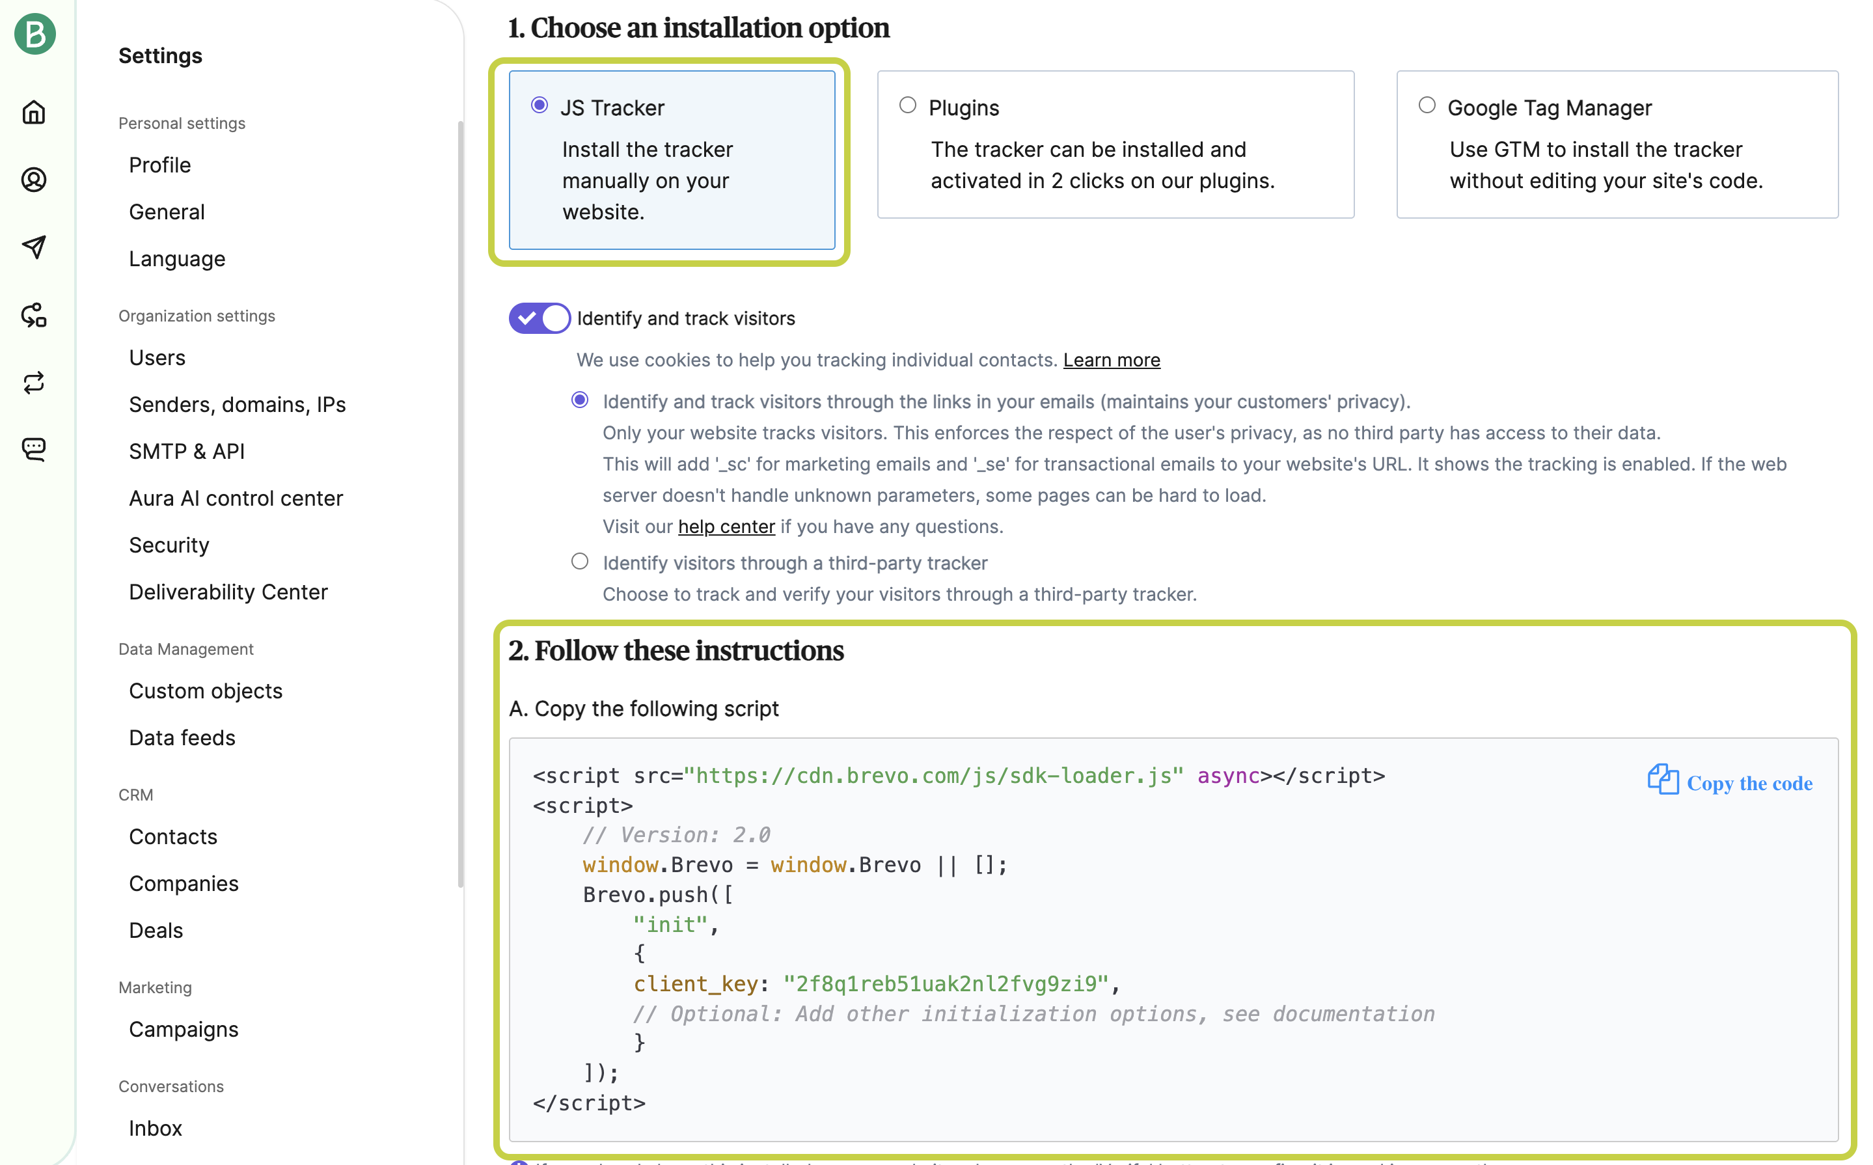The image size is (1873, 1165).
Task: Choose third-party tracker radio option
Action: [579, 562]
